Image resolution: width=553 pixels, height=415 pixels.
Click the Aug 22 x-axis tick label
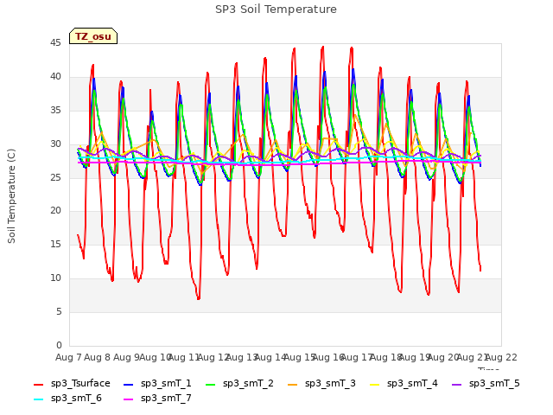coord(501,357)
